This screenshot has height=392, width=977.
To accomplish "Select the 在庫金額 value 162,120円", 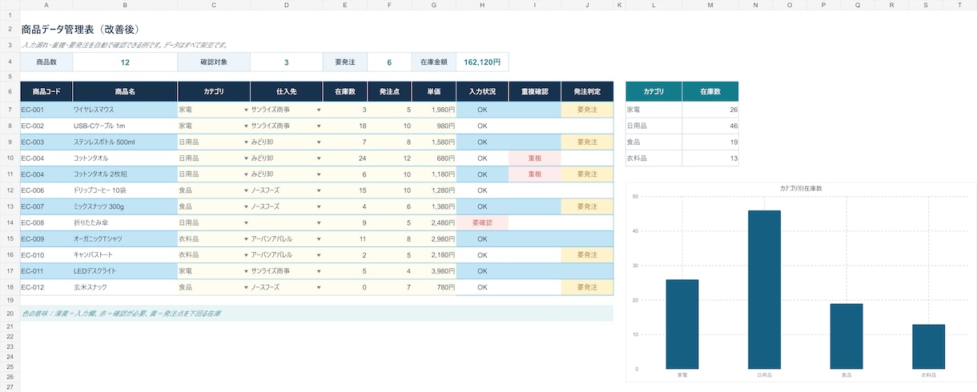I will tap(482, 62).
